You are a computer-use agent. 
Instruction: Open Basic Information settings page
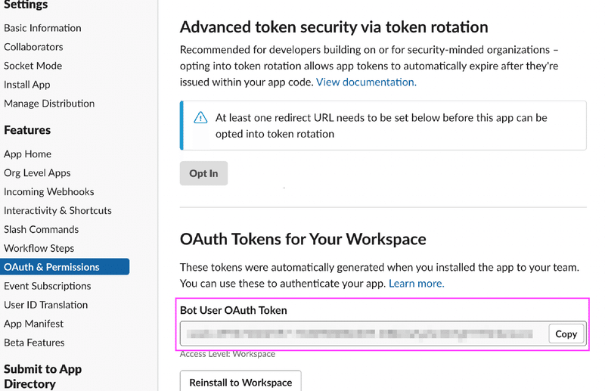pos(42,28)
